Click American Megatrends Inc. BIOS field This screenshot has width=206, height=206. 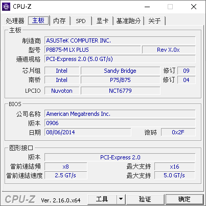tap(120, 114)
